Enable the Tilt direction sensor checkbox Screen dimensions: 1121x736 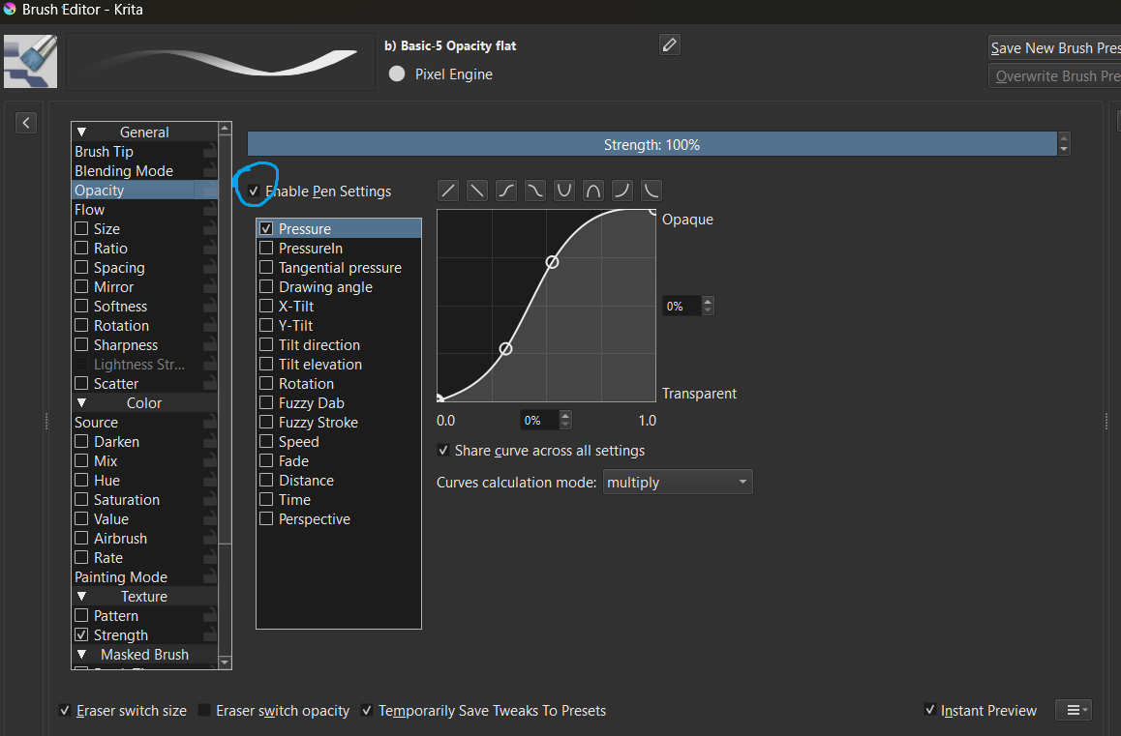coord(266,345)
